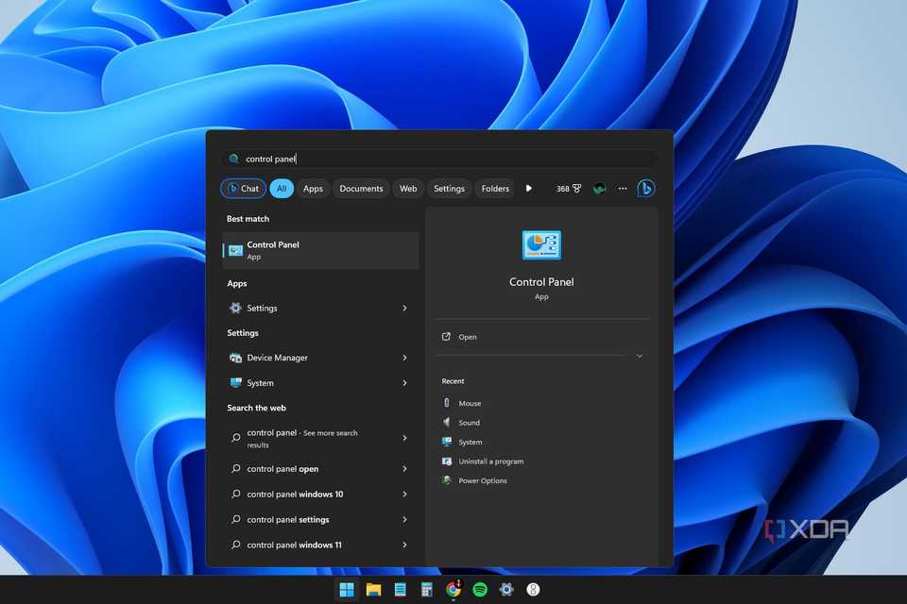Image resolution: width=907 pixels, height=604 pixels.
Task: Expand arrow beside 'control panel settings'
Action: [405, 520]
